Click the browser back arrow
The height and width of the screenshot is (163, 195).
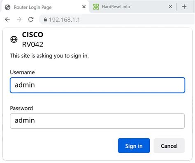click(x=7, y=19)
